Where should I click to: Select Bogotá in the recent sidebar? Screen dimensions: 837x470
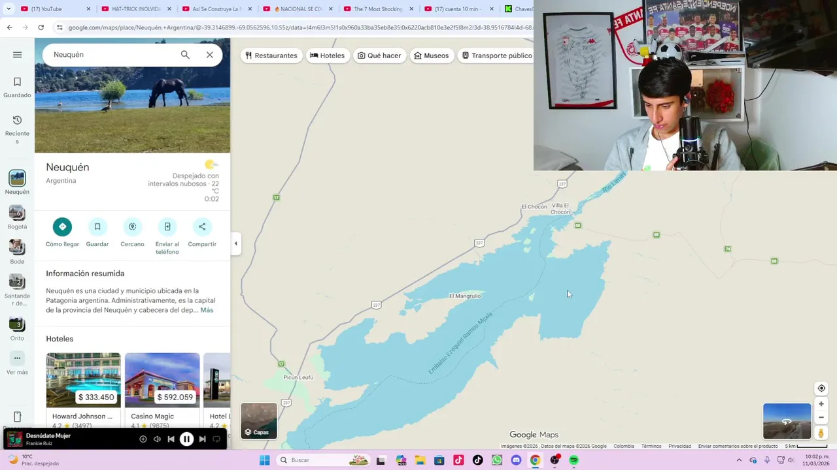click(17, 217)
